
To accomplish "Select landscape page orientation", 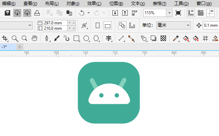I will 108,25.
